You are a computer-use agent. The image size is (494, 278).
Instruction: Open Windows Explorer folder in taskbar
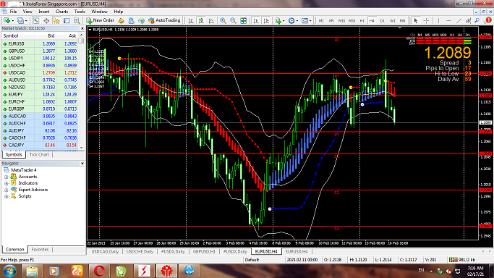[x=32, y=271]
